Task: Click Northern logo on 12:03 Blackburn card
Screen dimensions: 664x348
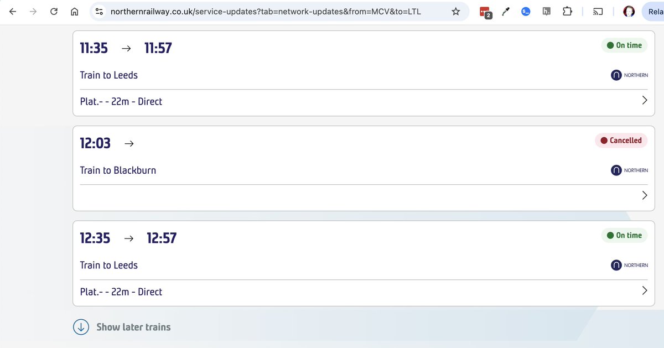Action: coord(629,170)
